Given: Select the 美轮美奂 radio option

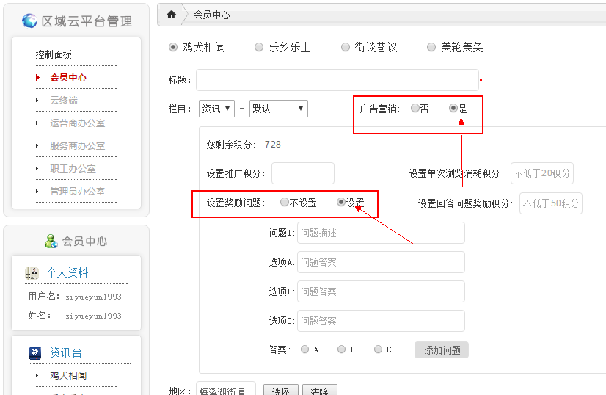Looking at the screenshot, I should click(431, 47).
